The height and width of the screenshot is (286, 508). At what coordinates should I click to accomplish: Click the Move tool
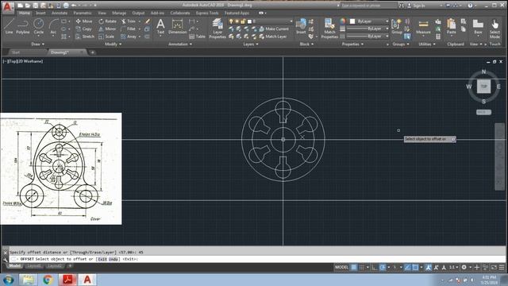[x=84, y=21]
